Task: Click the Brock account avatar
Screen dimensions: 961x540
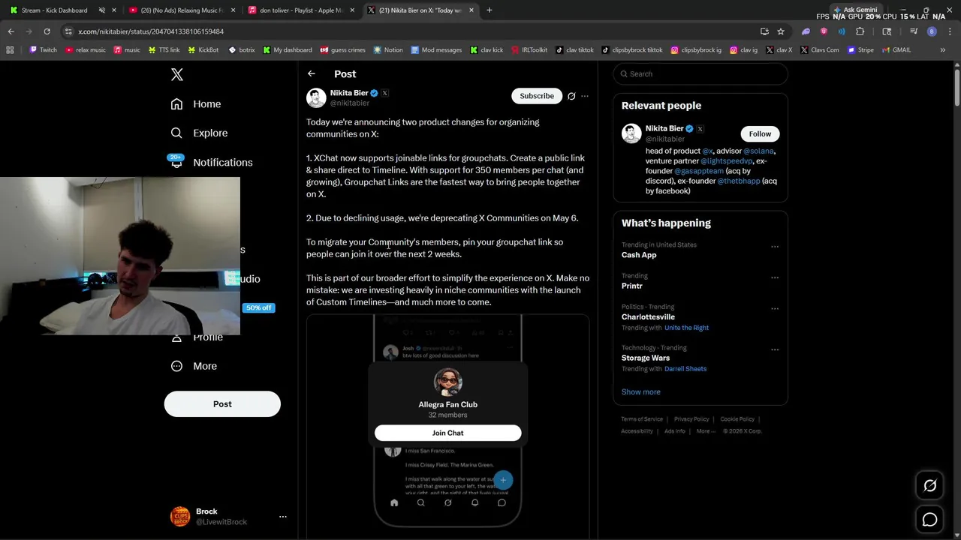Action: click(180, 516)
